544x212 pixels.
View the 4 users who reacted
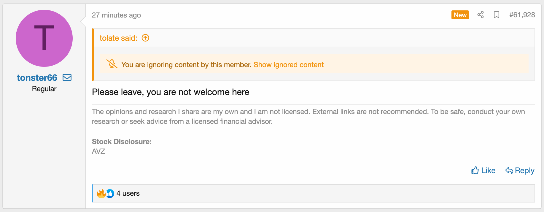tap(128, 193)
